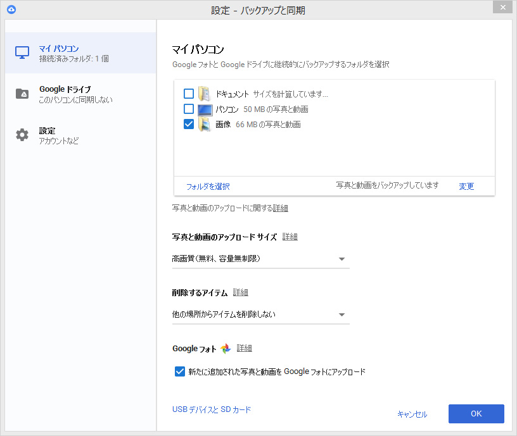Open 詳細 link next to Google フォト
Viewport: 517px width, 436px height.
pyautogui.click(x=245, y=348)
